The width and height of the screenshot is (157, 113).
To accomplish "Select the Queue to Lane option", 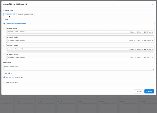I will [x=10, y=14].
